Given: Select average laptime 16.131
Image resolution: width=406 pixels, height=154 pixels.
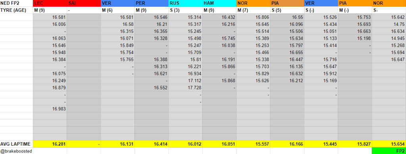Looking at the screenshot, I should pos(117,144).
